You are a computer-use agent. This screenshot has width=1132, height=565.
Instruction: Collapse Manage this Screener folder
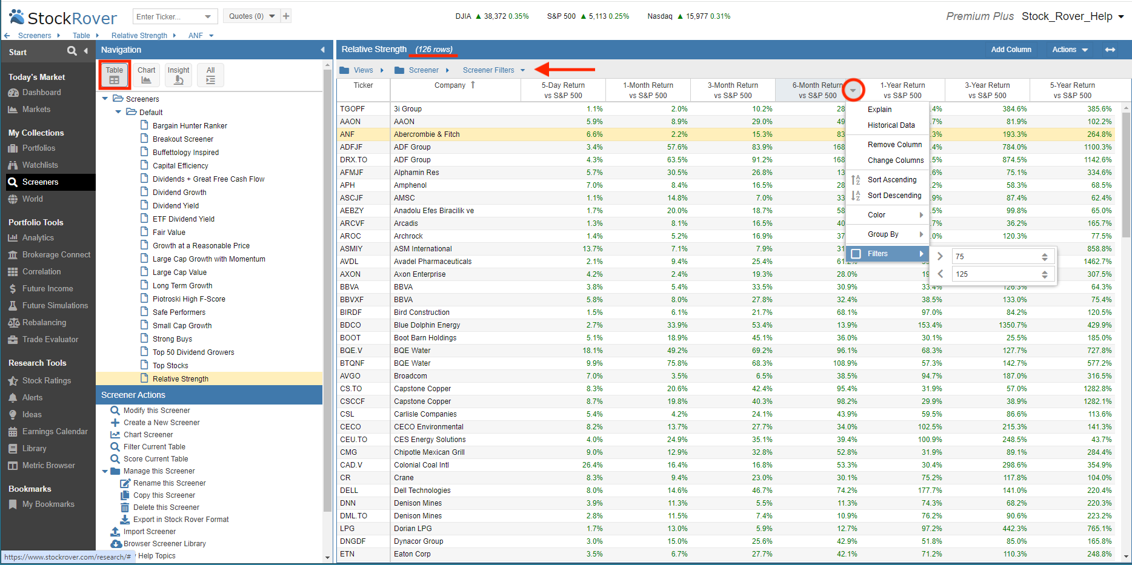(105, 471)
